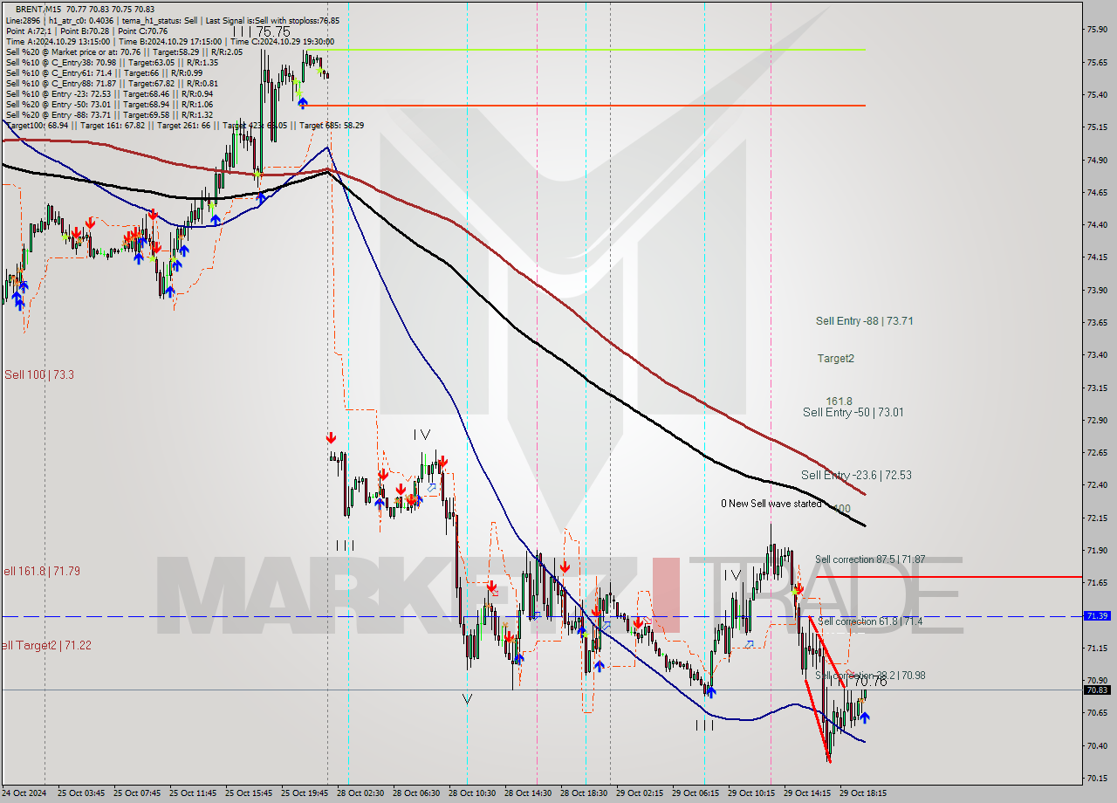Click the '24 Oct 2024' date on time axis
The height and width of the screenshot is (803, 1117).
pos(24,793)
